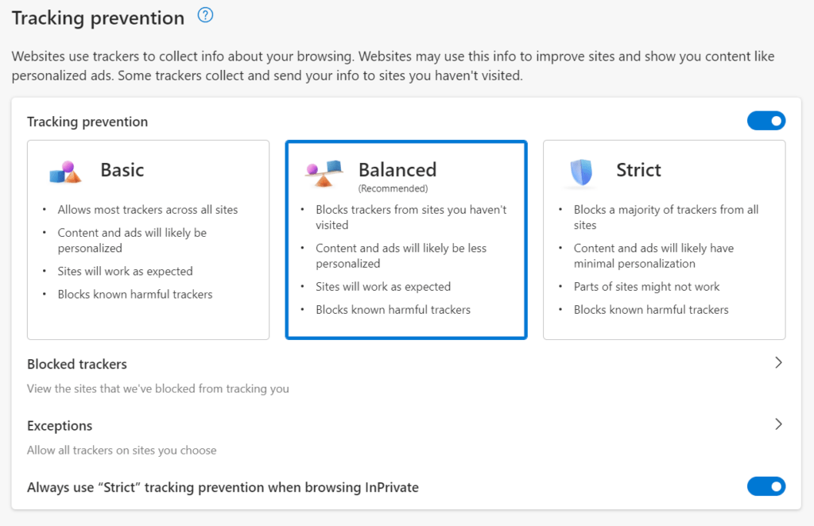
Task: Open the tracking prevention help icon
Action: pos(205,15)
